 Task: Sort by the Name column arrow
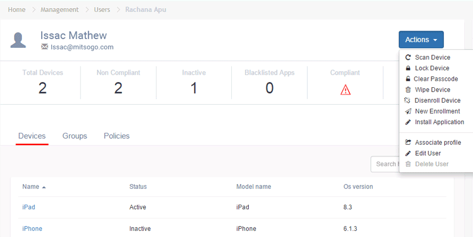click(x=44, y=187)
